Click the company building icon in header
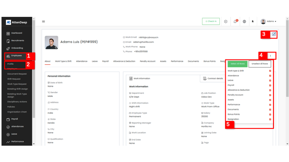 253,21
